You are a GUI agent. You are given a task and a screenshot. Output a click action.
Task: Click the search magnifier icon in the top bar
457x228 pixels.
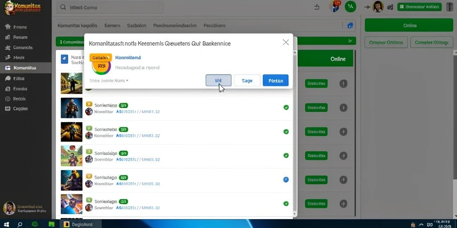pyautogui.click(x=63, y=7)
